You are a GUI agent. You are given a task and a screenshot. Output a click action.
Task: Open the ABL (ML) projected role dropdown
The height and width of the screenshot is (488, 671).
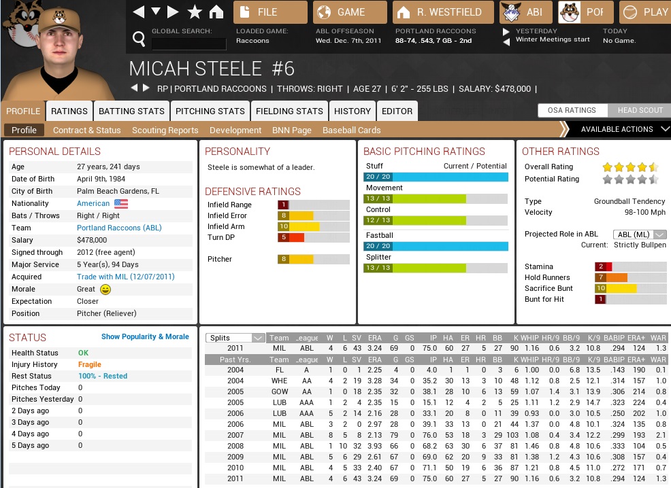pos(639,234)
